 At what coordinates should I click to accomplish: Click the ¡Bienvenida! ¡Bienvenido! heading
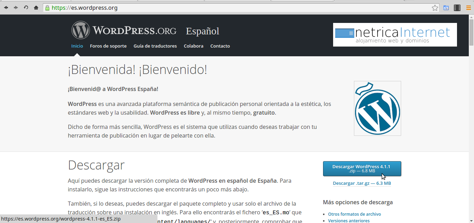click(137, 70)
